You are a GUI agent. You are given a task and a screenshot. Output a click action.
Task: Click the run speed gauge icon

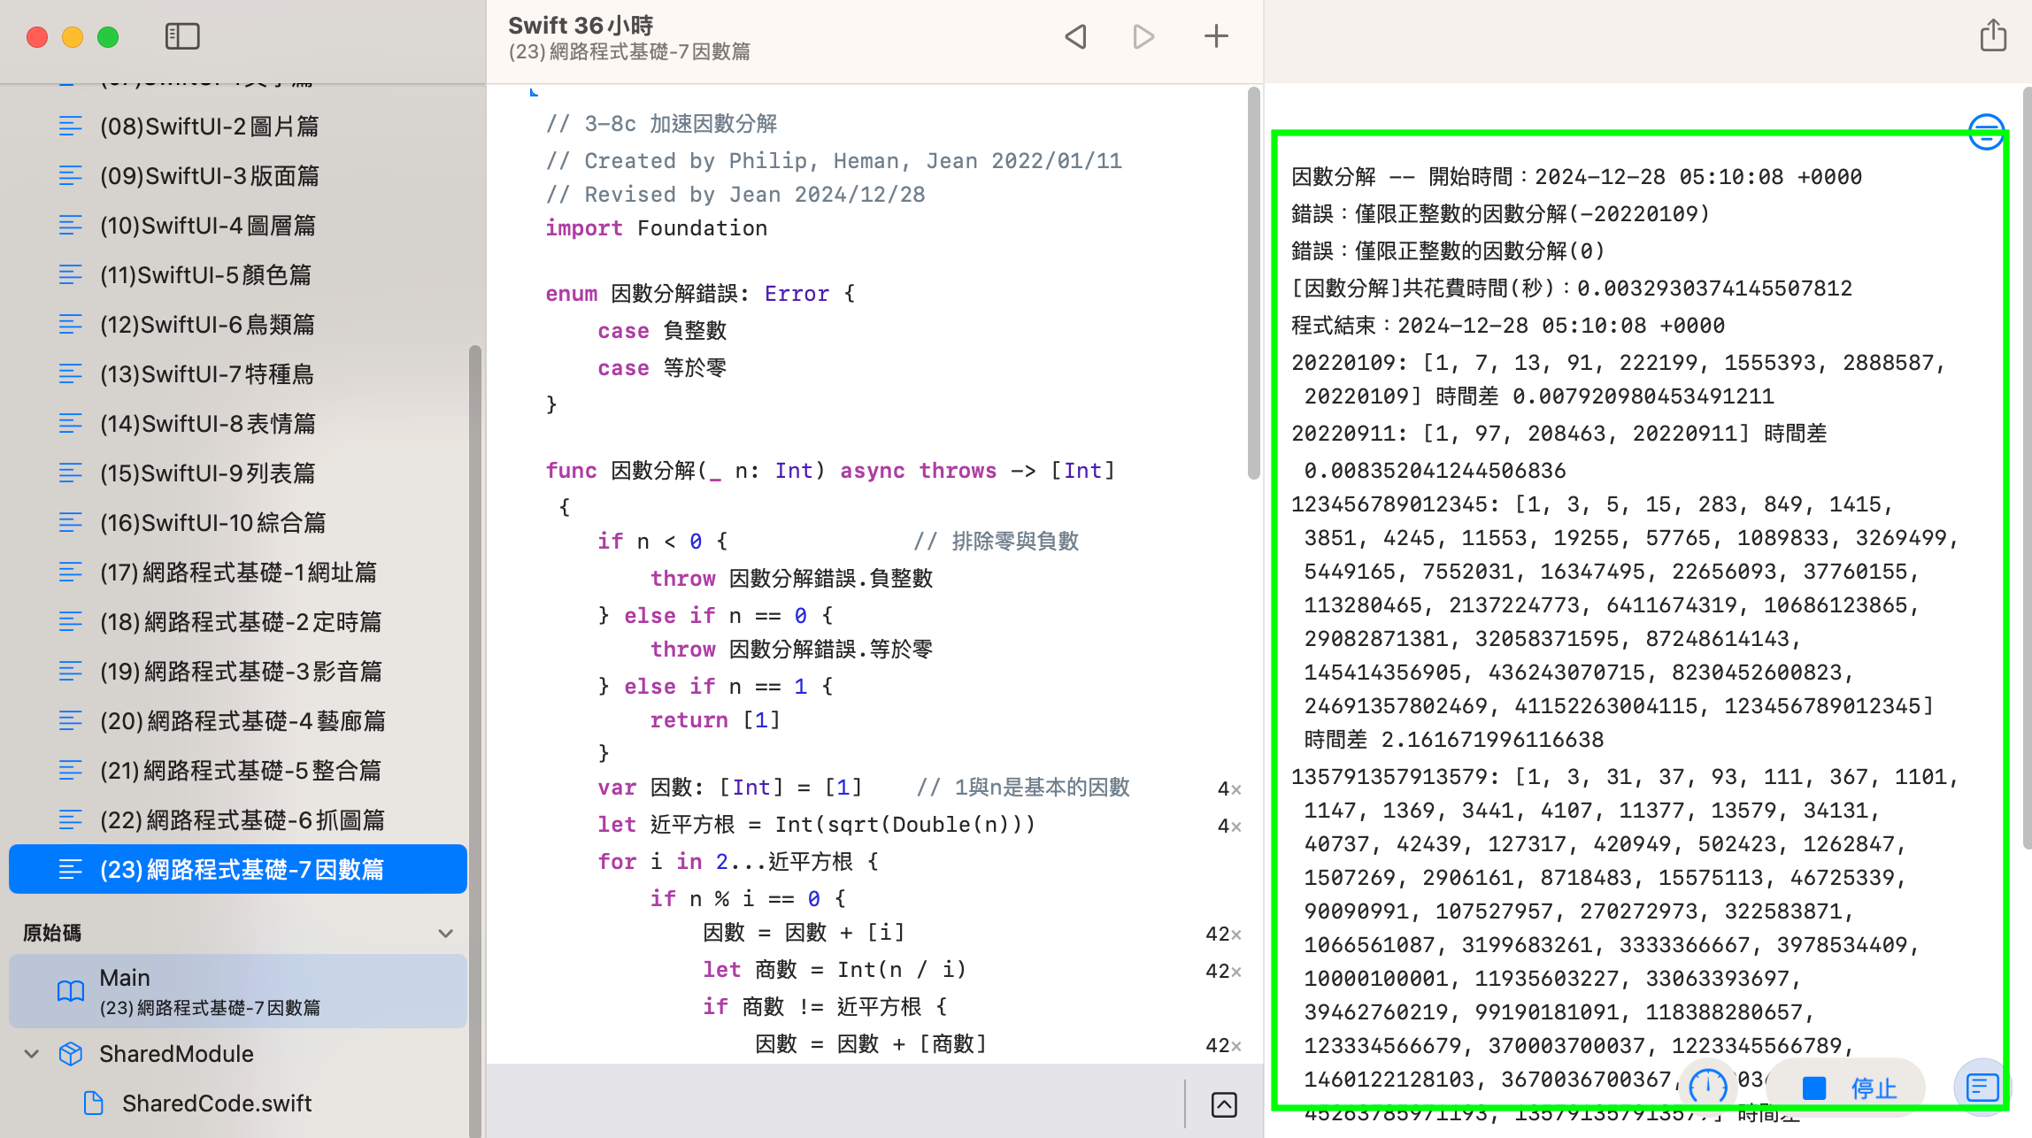[1707, 1086]
